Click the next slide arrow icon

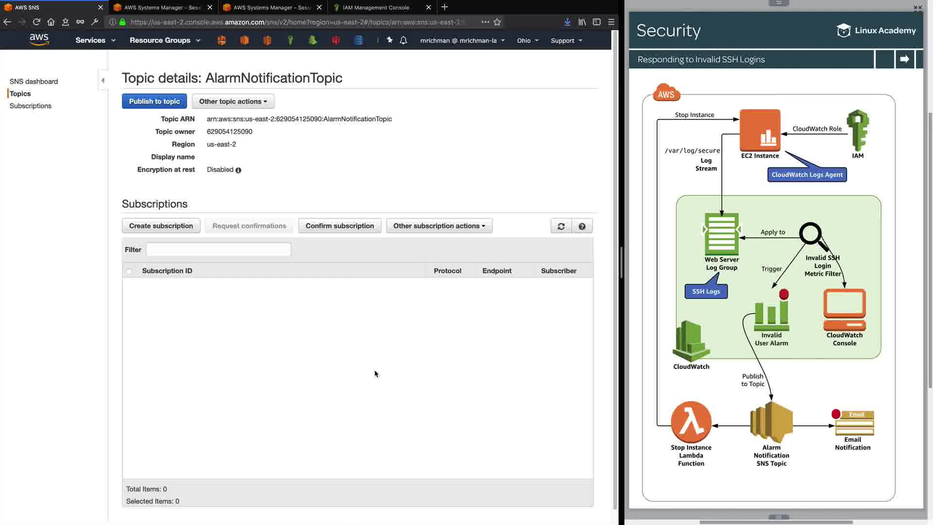[x=904, y=59]
